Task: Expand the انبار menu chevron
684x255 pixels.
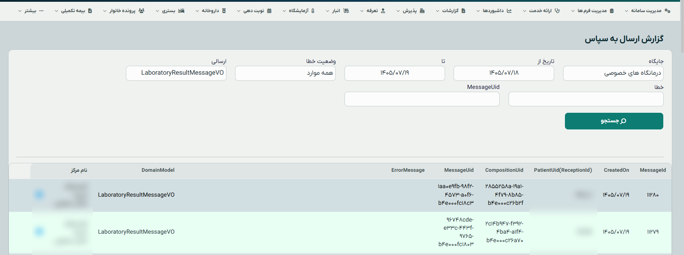Action: click(327, 11)
